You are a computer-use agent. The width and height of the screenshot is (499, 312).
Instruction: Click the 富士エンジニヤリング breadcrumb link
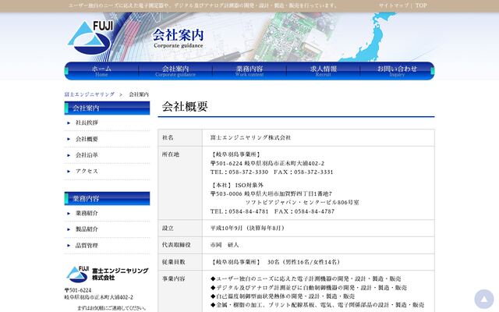pos(90,94)
